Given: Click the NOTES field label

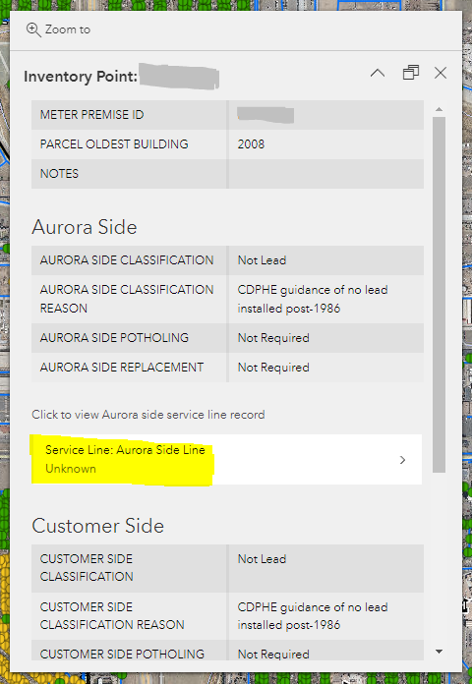Looking at the screenshot, I should [59, 174].
